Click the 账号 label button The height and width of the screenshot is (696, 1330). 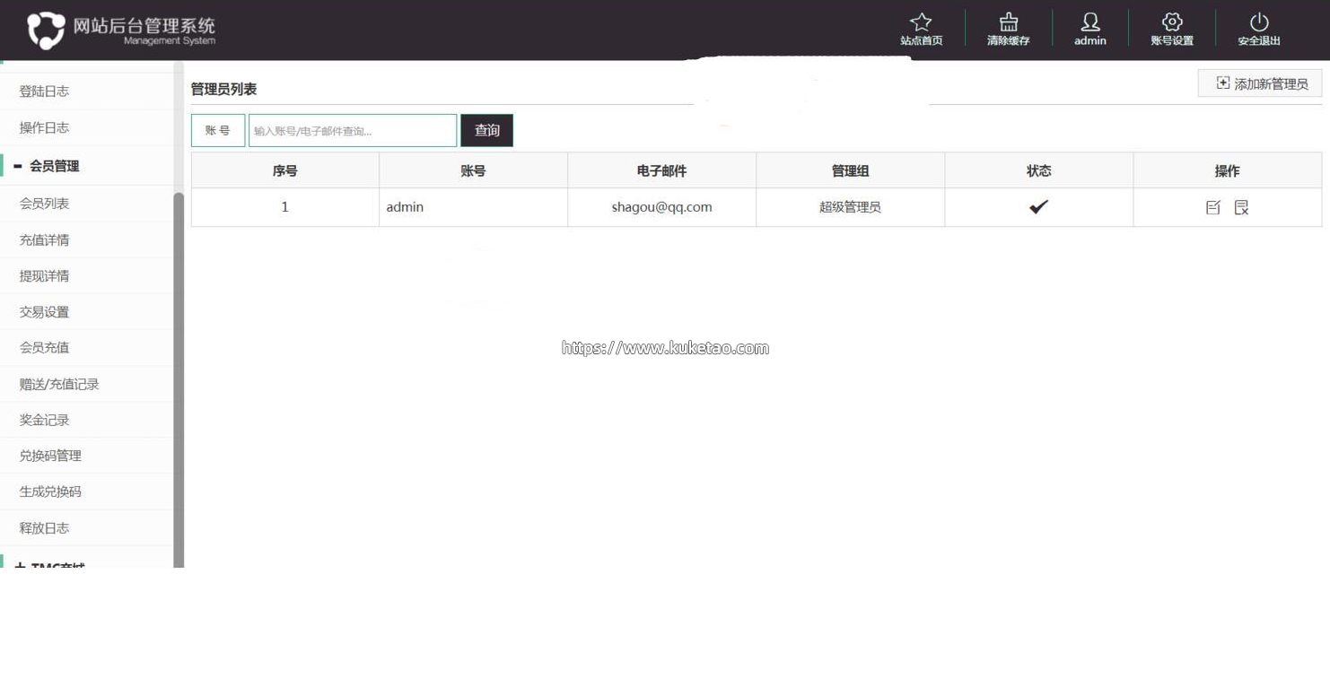(218, 130)
